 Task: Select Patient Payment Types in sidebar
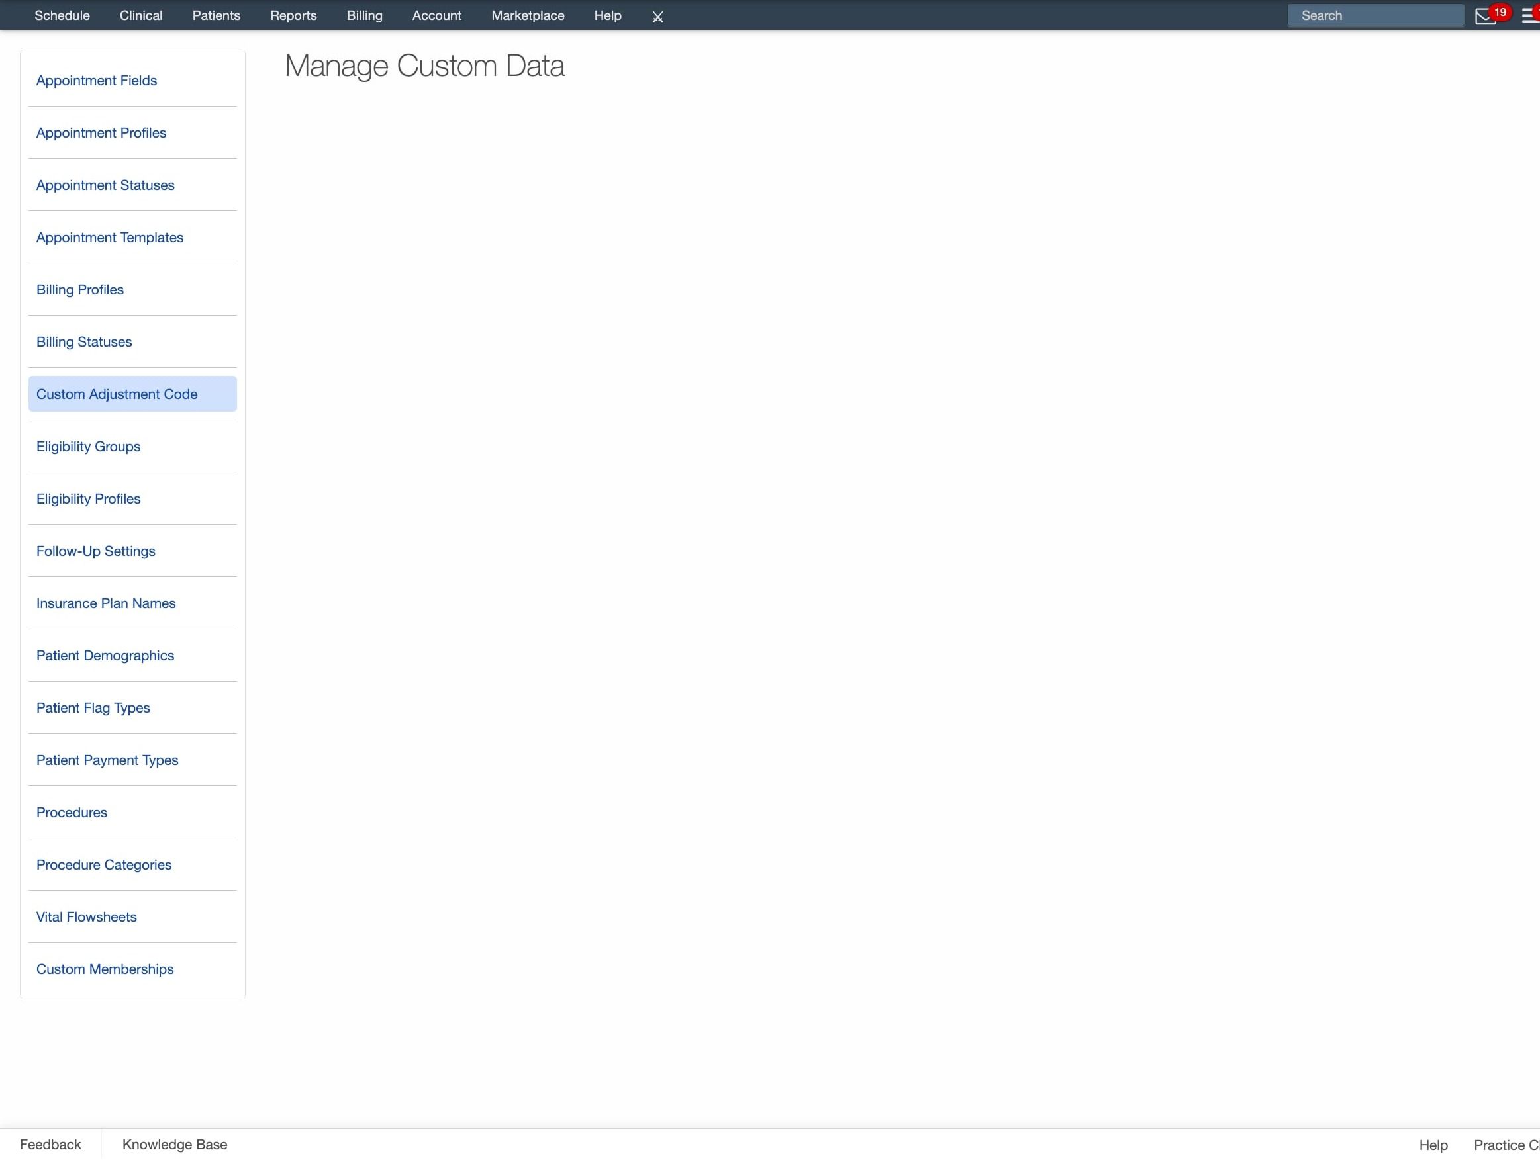[132, 760]
